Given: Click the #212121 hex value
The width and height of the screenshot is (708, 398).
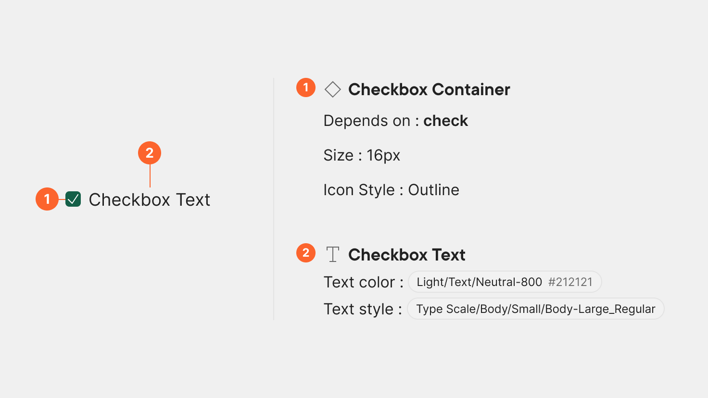Looking at the screenshot, I should (570, 282).
